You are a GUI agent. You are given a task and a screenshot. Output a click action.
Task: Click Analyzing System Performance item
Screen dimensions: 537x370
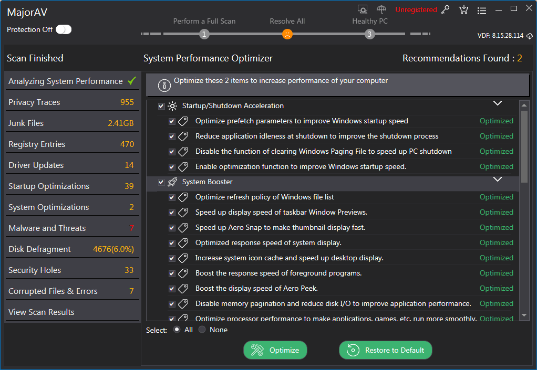71,81
